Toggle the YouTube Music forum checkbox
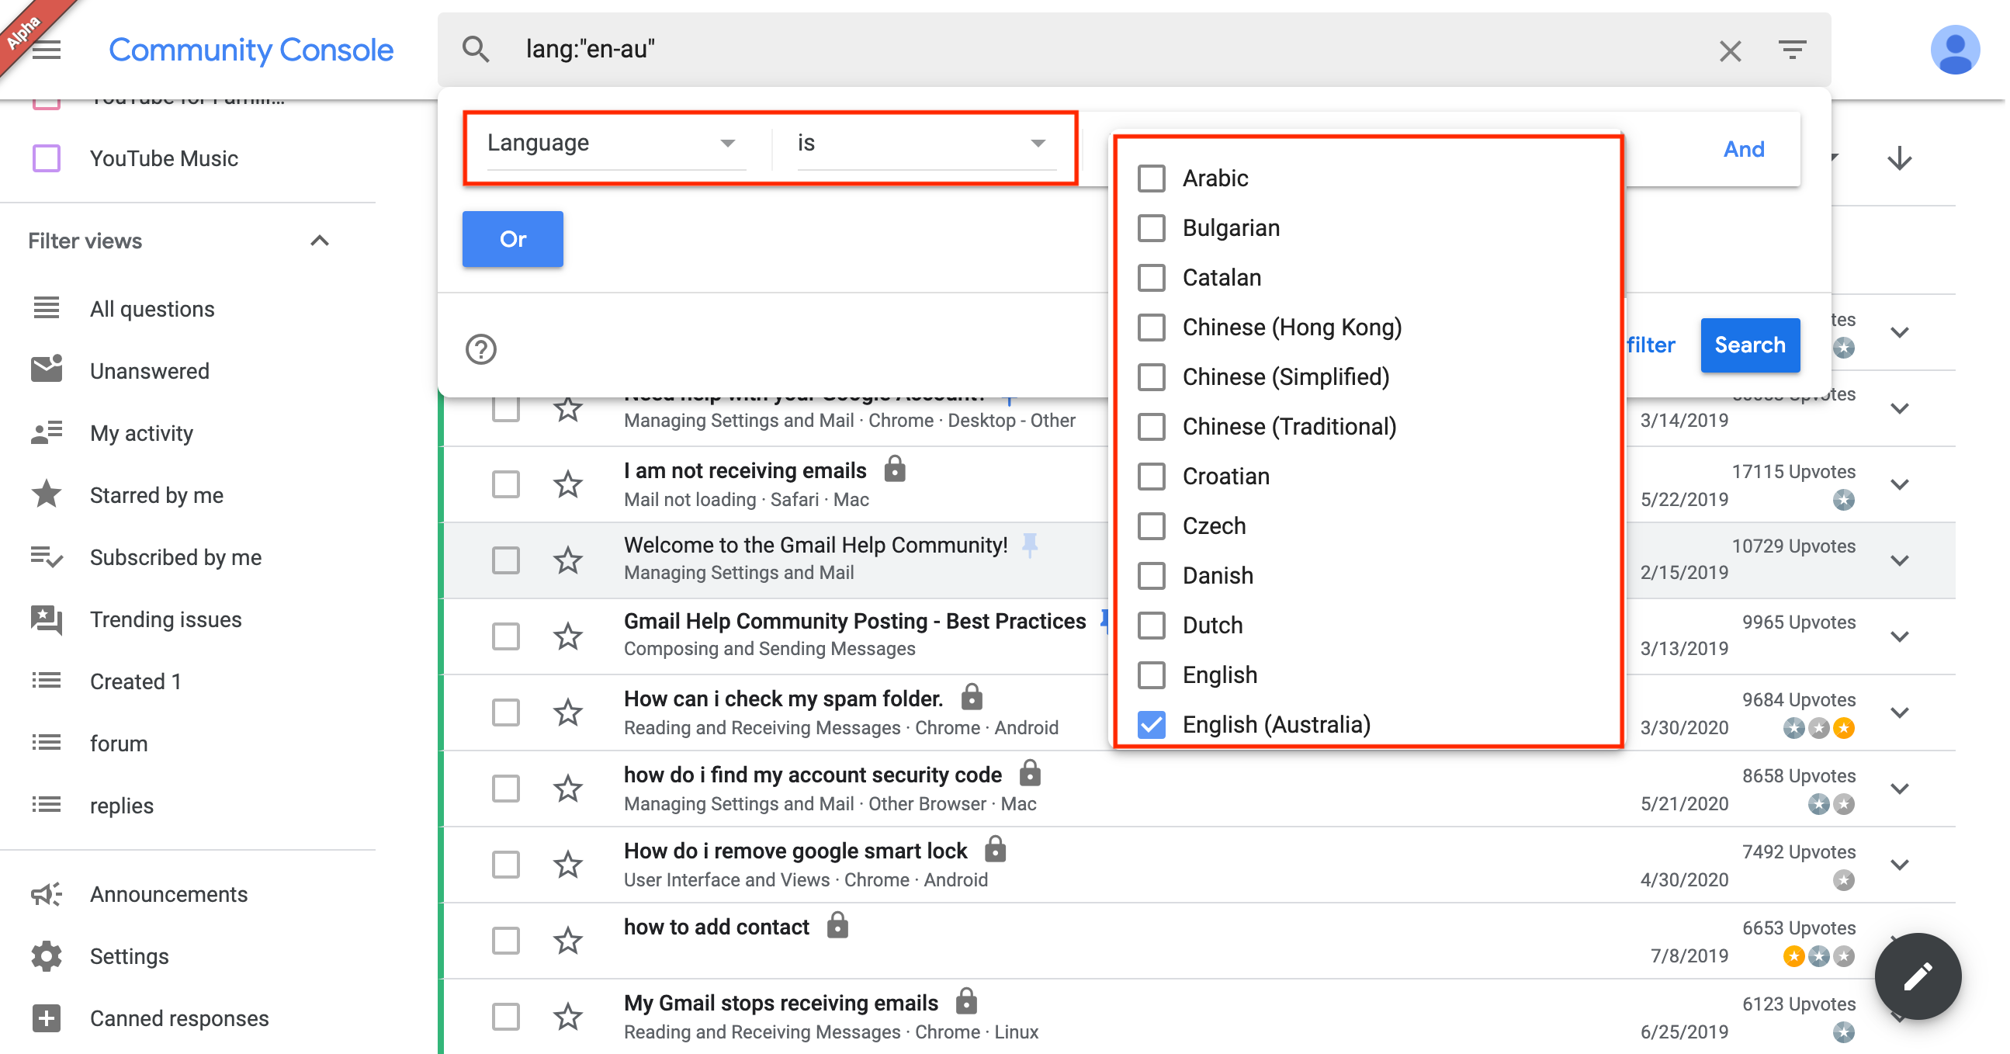The height and width of the screenshot is (1054, 2010). [47, 158]
